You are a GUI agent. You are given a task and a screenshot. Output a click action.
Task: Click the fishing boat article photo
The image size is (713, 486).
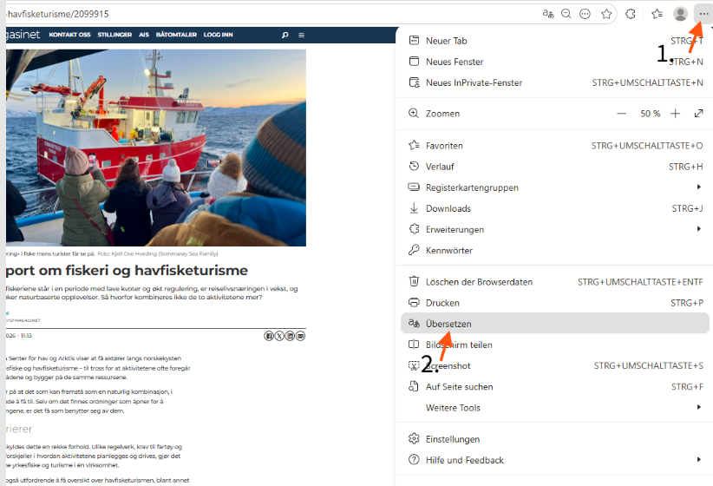156,148
